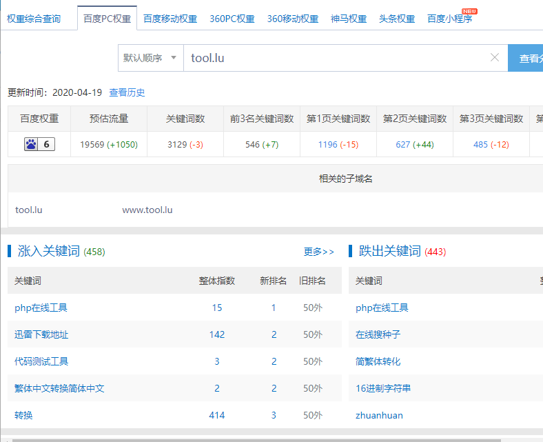Click the blue 查看 search button
543x442 pixels.
pyautogui.click(x=526, y=58)
